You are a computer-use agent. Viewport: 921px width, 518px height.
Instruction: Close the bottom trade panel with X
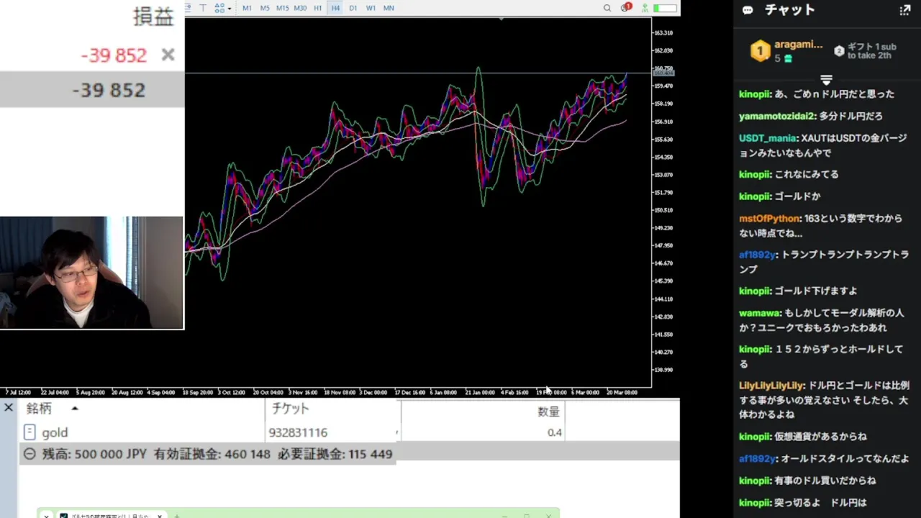pyautogui.click(x=9, y=408)
